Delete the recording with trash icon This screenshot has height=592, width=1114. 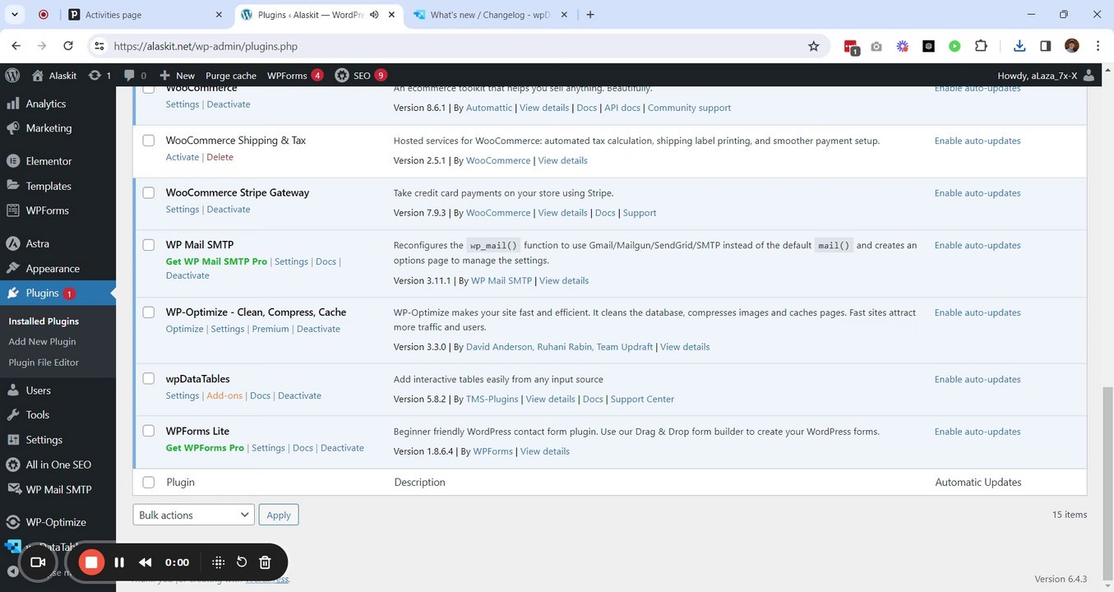(x=265, y=562)
